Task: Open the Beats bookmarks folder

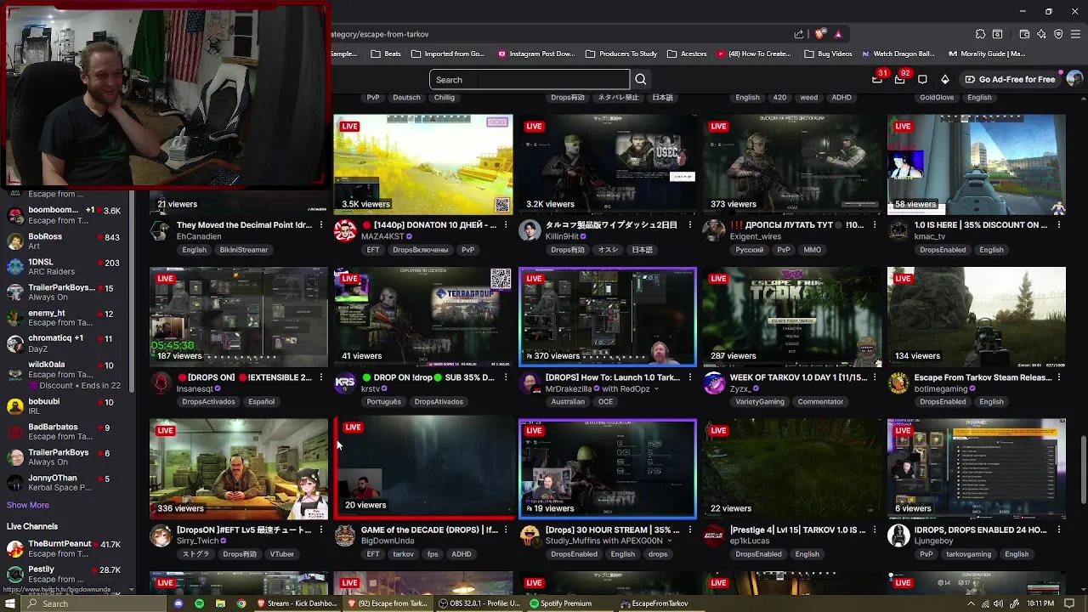Action: coord(386,54)
